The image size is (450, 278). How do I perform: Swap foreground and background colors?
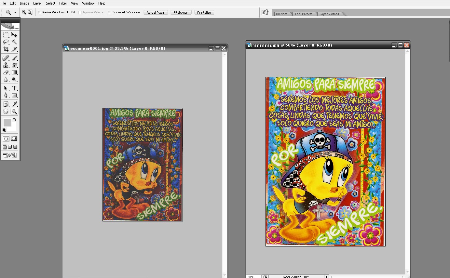(x=15, y=120)
